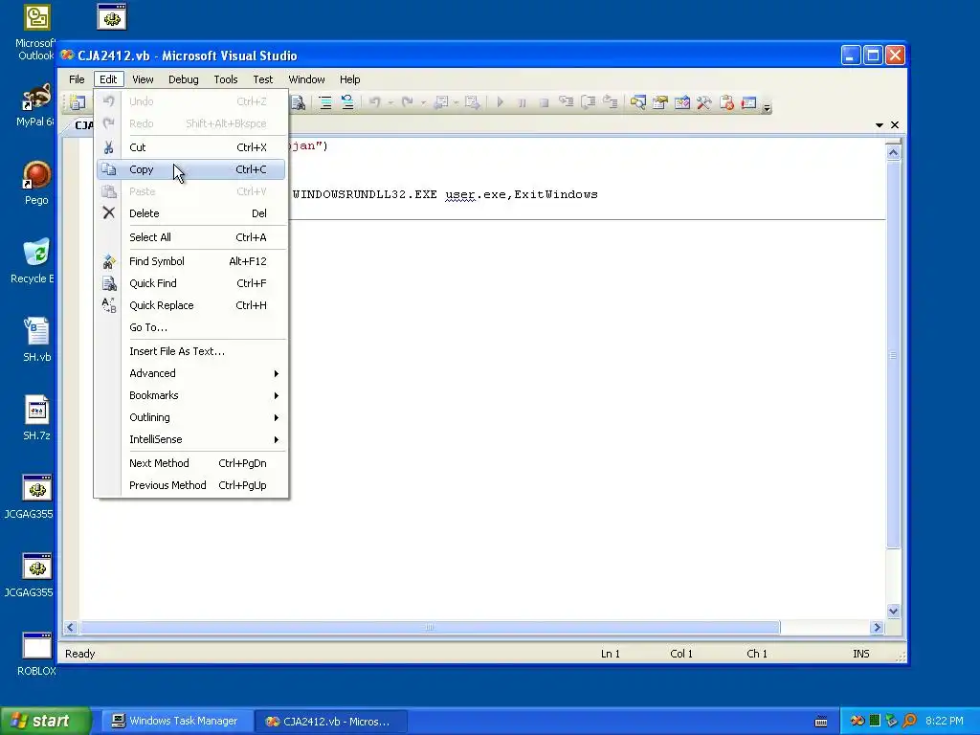Image resolution: width=980 pixels, height=735 pixels.
Task: Open the Test menu
Action: [262, 79]
